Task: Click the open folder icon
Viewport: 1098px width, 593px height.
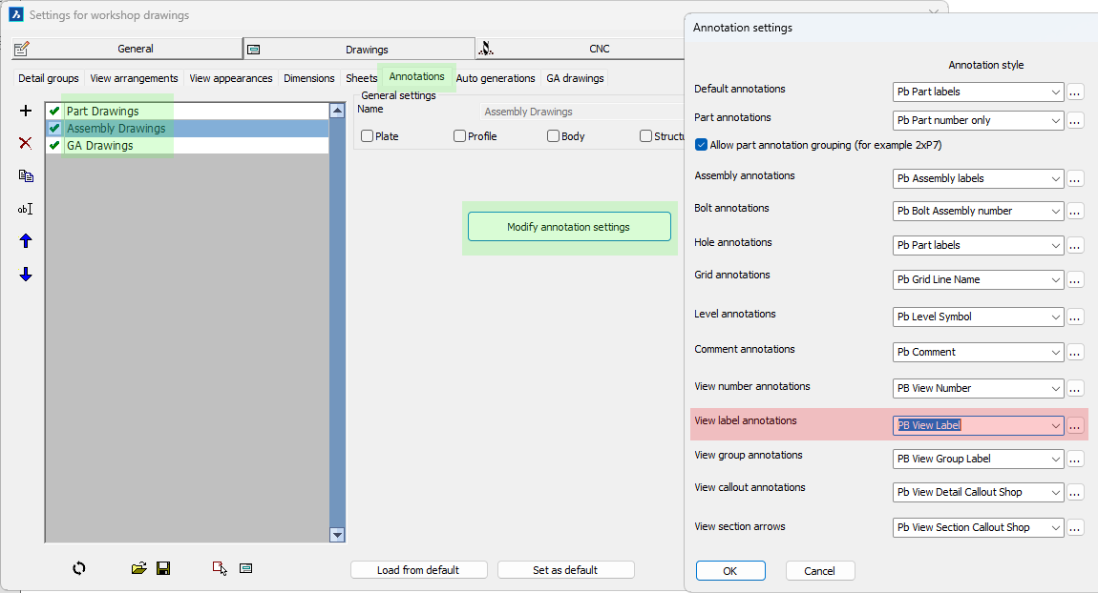Action: click(x=139, y=568)
